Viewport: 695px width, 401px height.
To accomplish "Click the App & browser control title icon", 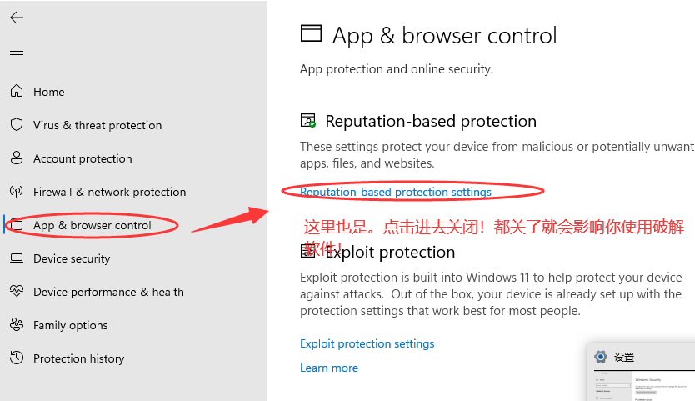I will [x=311, y=34].
